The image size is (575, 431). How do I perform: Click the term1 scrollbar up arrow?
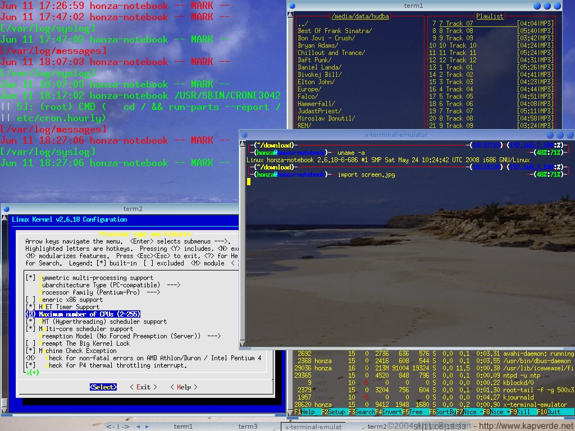pos(290,15)
